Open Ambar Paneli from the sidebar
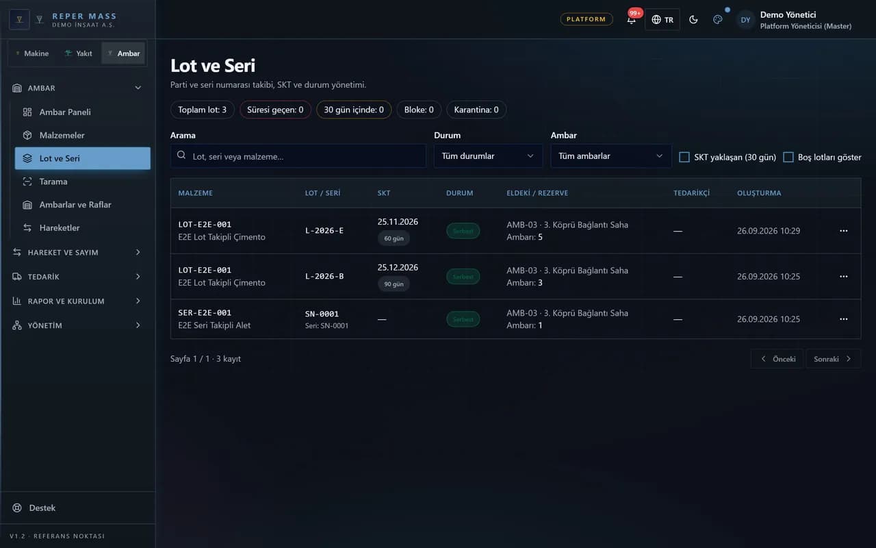The width and height of the screenshot is (876, 548). (82, 112)
